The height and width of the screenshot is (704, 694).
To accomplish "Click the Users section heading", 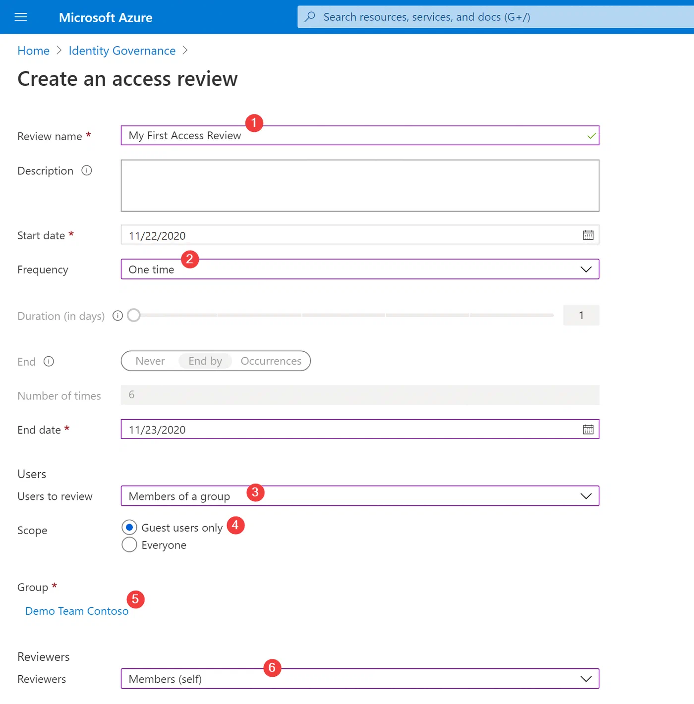I will (32, 474).
